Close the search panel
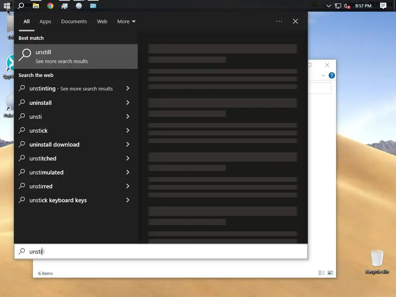 pos(295,21)
